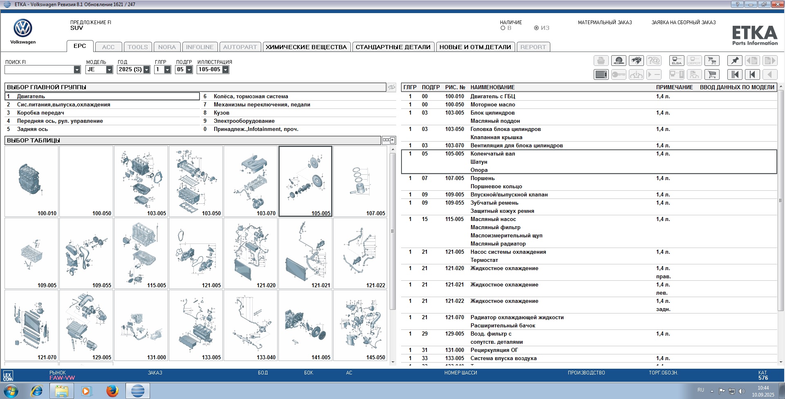Viewport: 785px width, 399px height.
Task: Switch table selection view mode icon
Action: tap(389, 140)
